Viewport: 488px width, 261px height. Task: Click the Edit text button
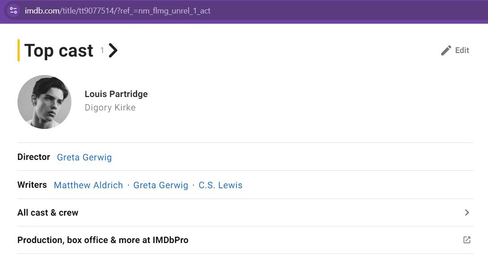462,50
